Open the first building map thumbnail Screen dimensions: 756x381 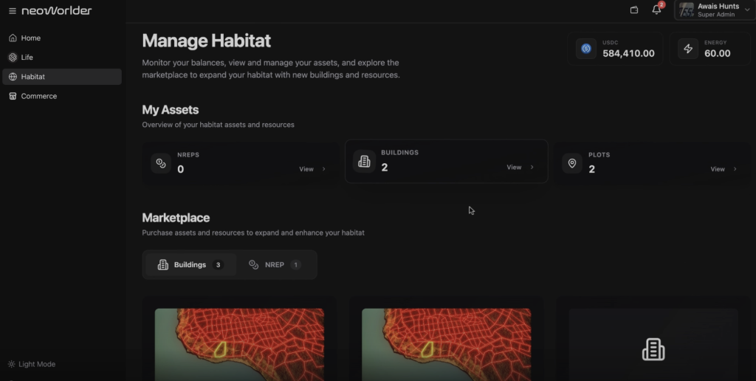239,344
